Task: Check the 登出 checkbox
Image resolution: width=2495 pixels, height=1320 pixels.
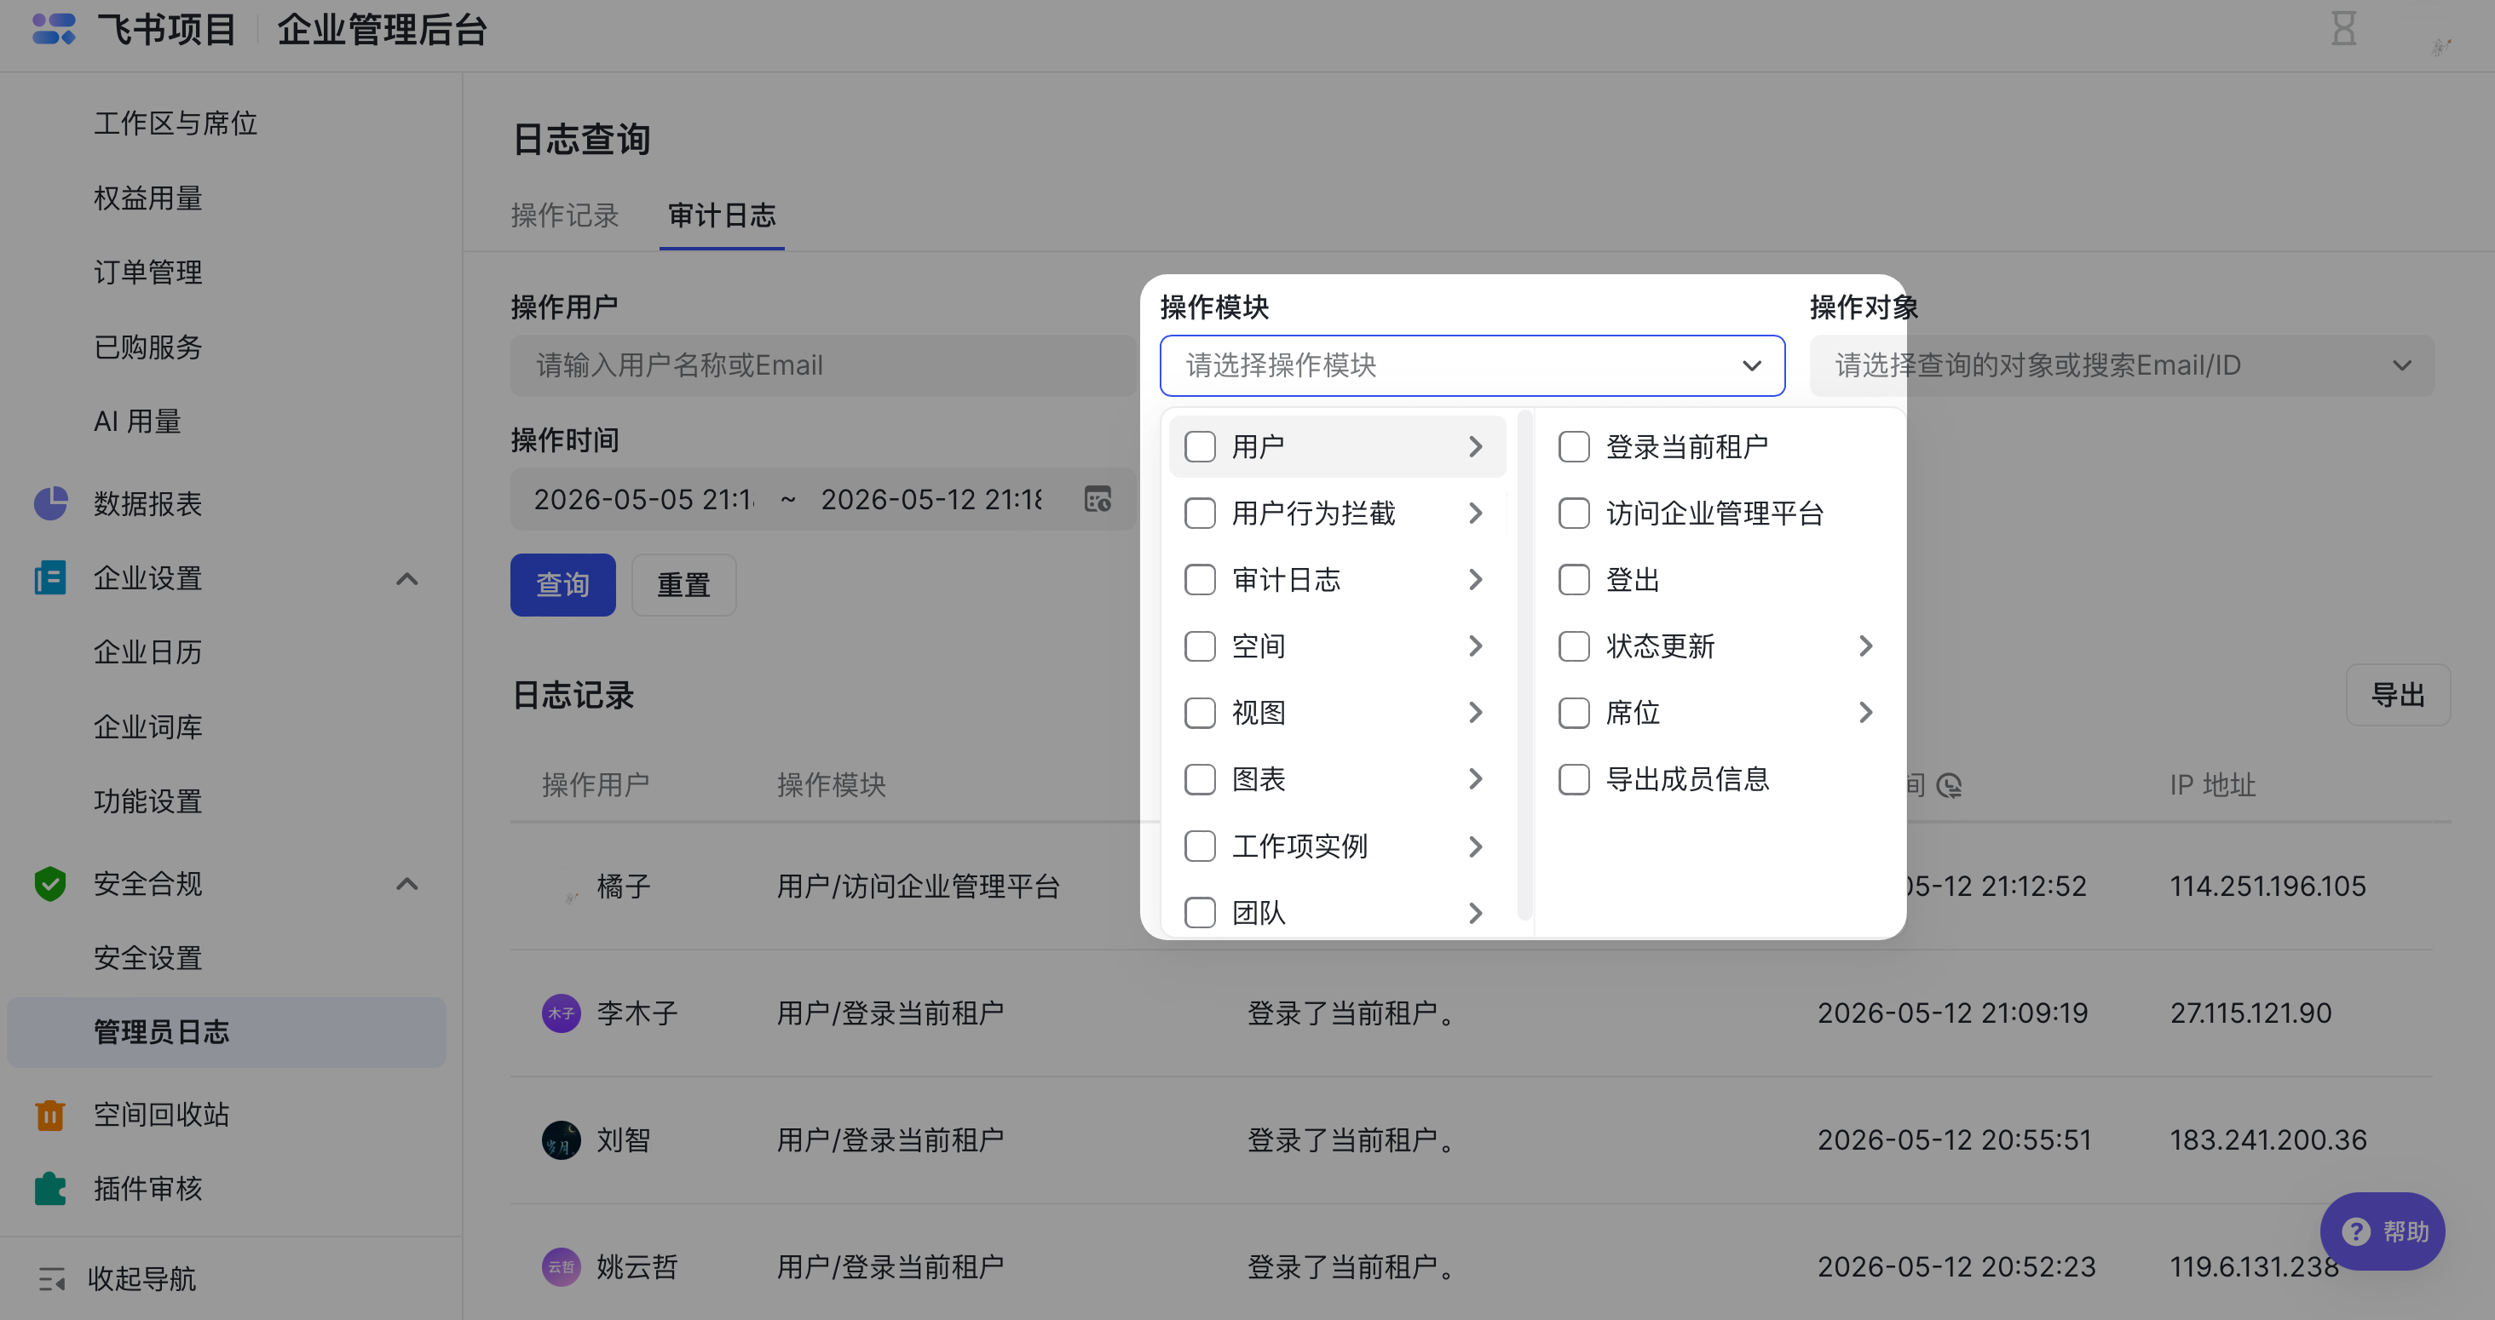Action: tap(1574, 580)
